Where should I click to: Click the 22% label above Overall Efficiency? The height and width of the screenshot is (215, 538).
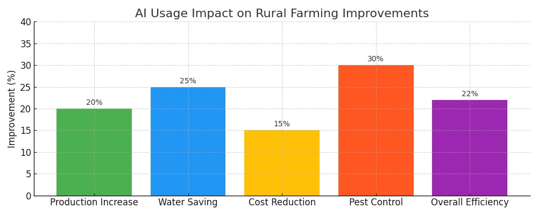[x=470, y=94]
